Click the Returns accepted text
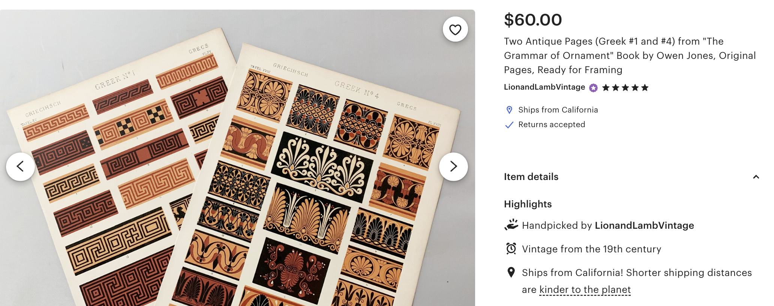Image resolution: width=774 pixels, height=306 pixels. tap(552, 124)
